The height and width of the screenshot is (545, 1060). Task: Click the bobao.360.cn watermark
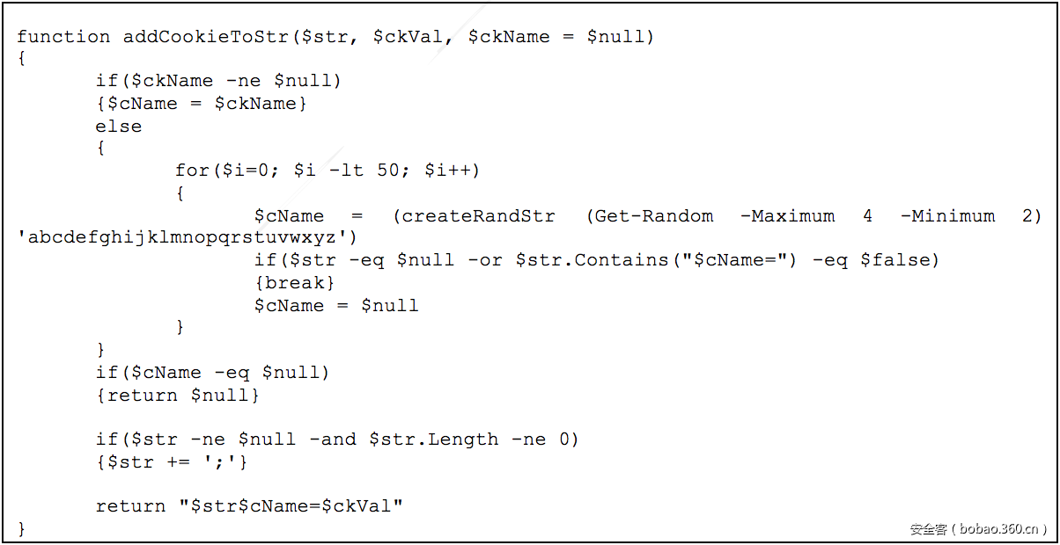978,529
